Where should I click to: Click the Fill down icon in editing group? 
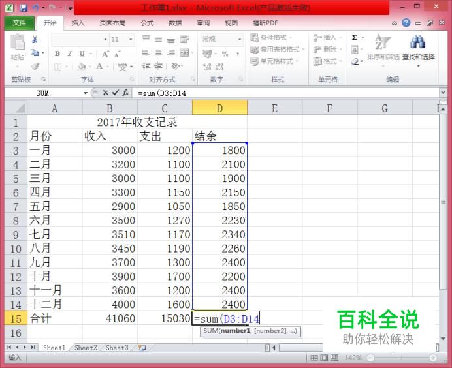[355, 50]
